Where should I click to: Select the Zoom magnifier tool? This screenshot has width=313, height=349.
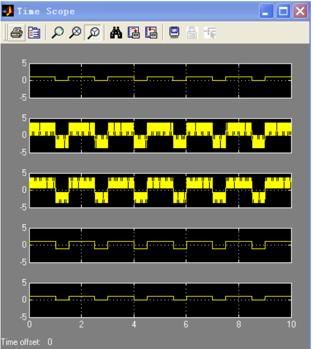(x=58, y=33)
